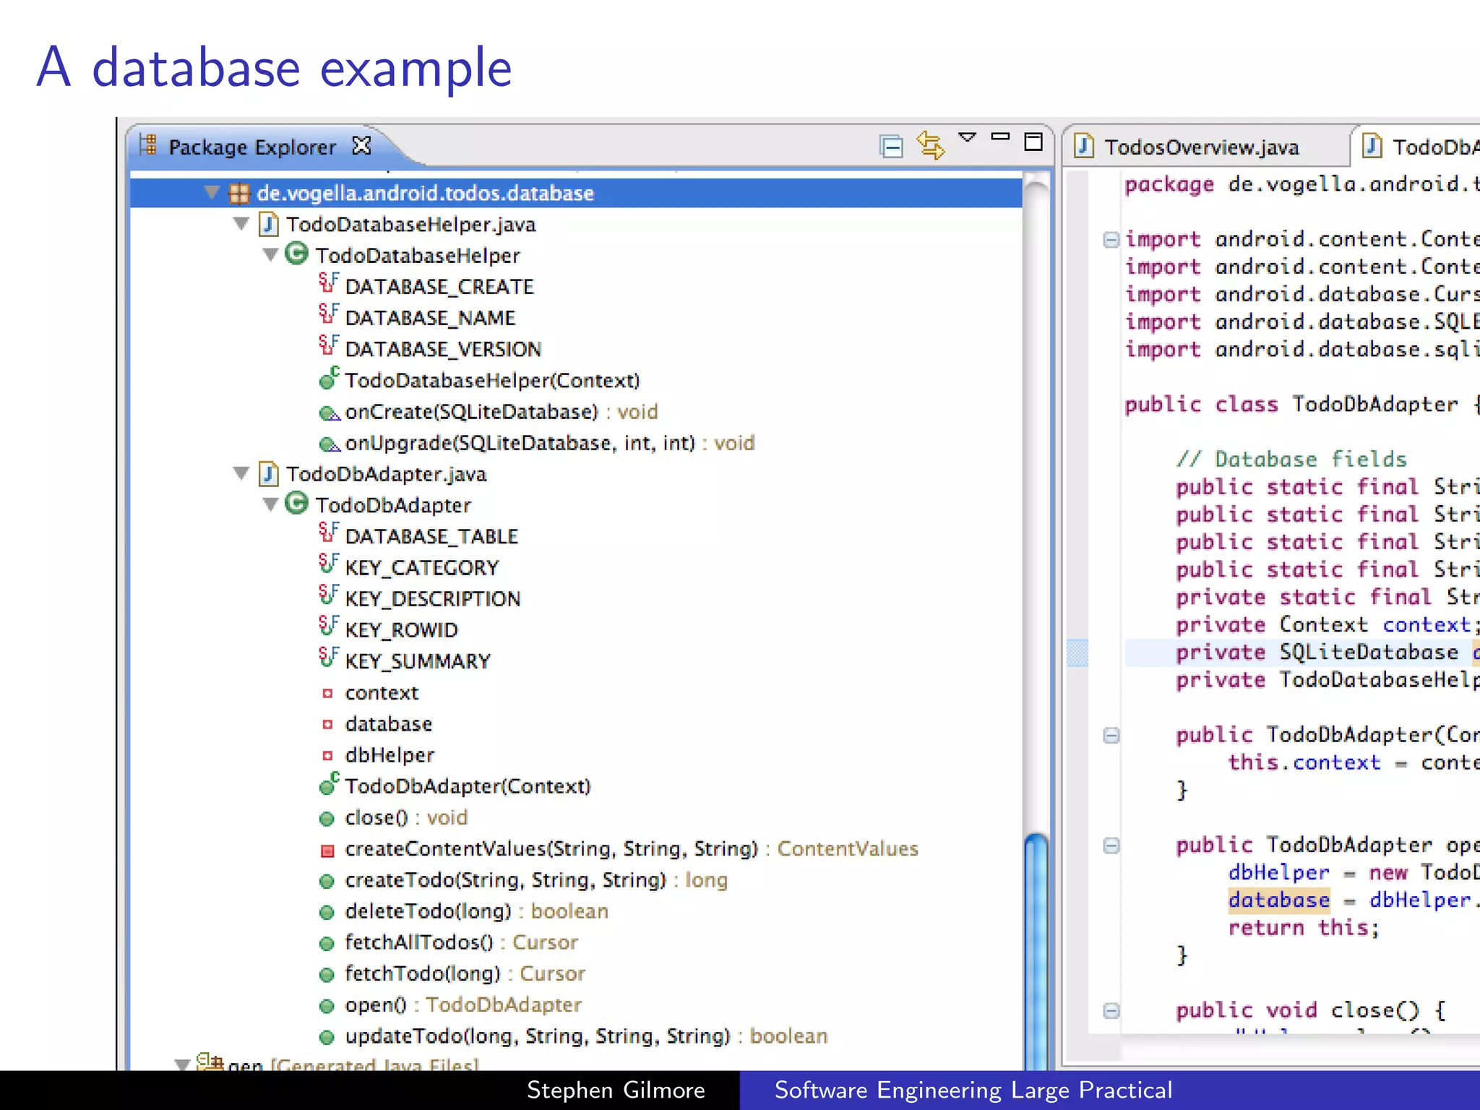This screenshot has height=1110, width=1480.
Task: Click the green class icon of TodoDbAdapter
Action: pos(296,503)
